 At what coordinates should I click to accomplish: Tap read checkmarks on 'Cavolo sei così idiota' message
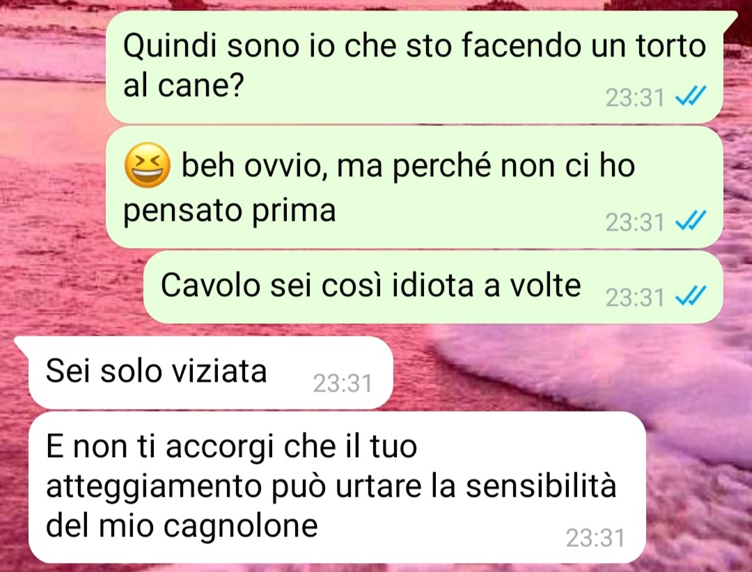tap(690, 295)
